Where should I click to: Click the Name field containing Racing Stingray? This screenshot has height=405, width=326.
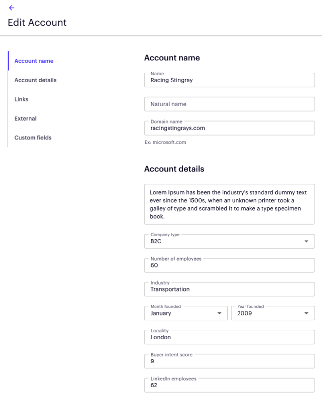pos(229,80)
